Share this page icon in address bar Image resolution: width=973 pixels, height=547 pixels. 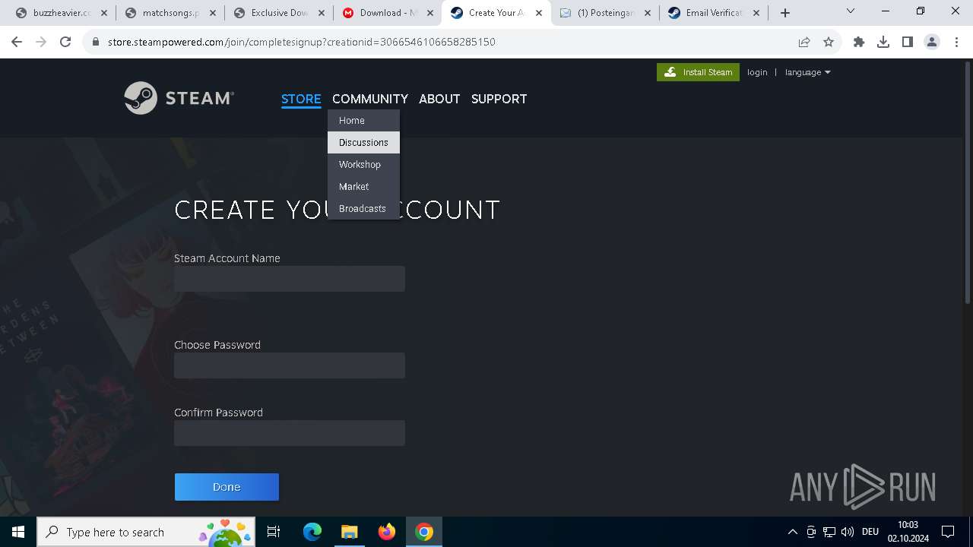(804, 43)
